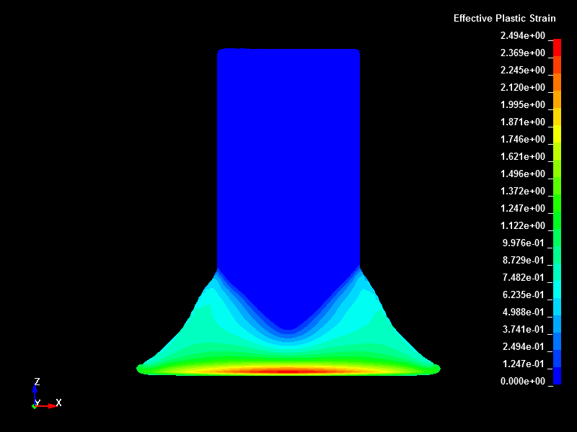Click the 6.235e-01 legend value
Screen dimensions: 577x432
[524, 294]
